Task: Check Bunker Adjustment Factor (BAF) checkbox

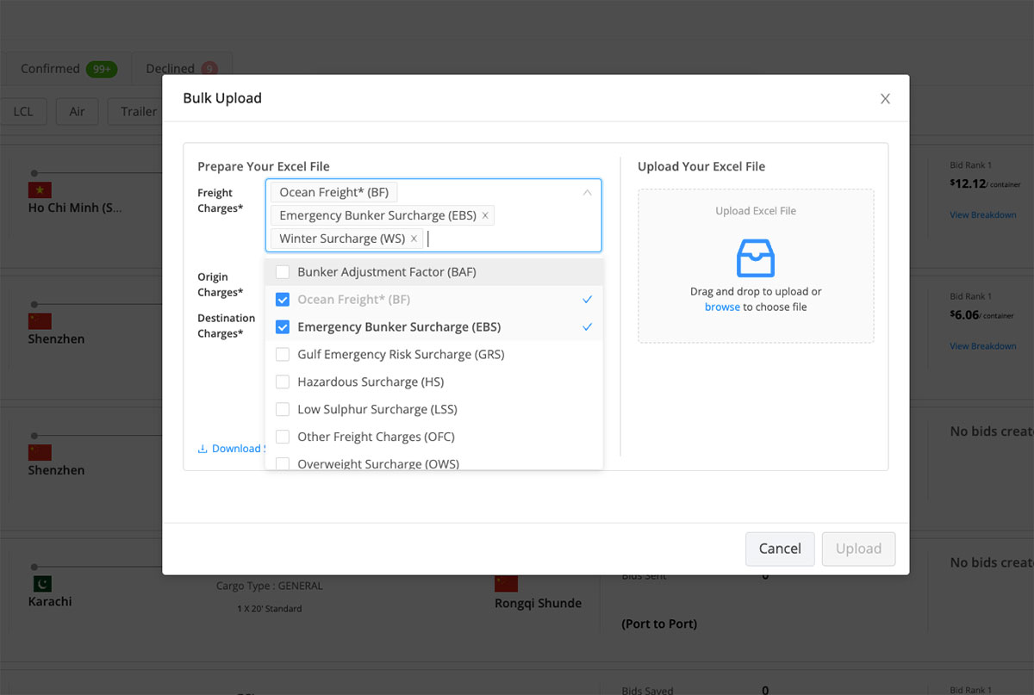Action: coord(283,272)
